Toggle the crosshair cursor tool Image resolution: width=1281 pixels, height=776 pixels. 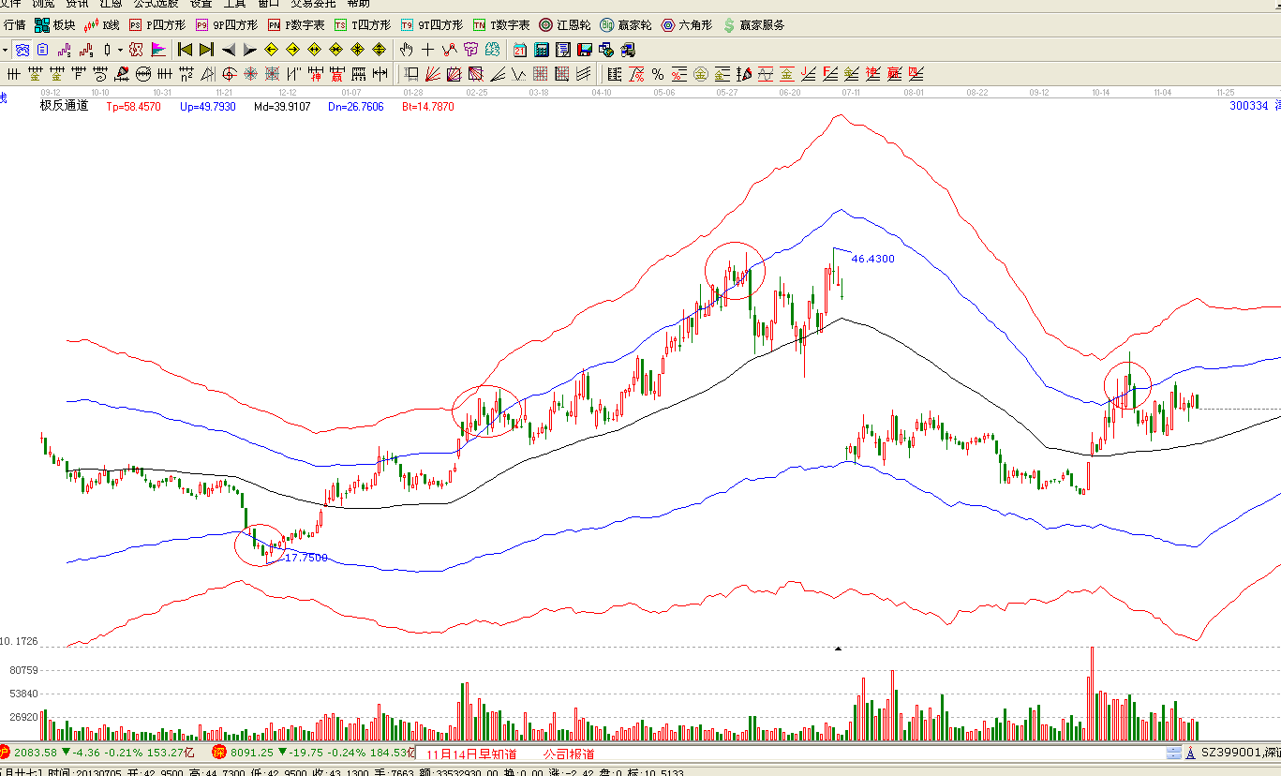[428, 50]
